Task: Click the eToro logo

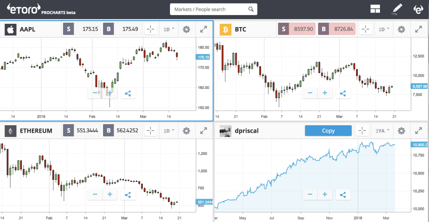Action: click(23, 9)
